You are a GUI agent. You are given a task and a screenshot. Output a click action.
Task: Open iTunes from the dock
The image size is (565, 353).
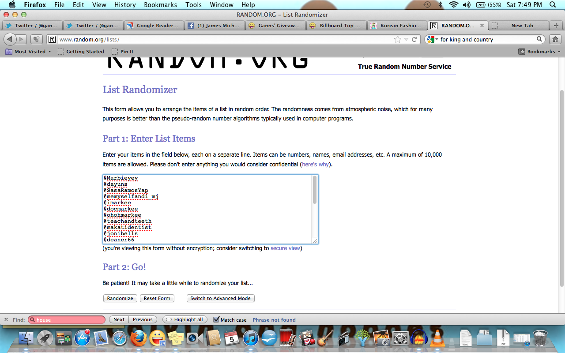click(251, 339)
